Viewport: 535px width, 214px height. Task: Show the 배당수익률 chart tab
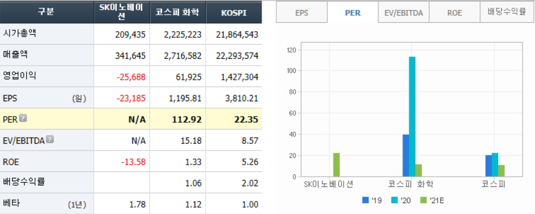coord(507,12)
